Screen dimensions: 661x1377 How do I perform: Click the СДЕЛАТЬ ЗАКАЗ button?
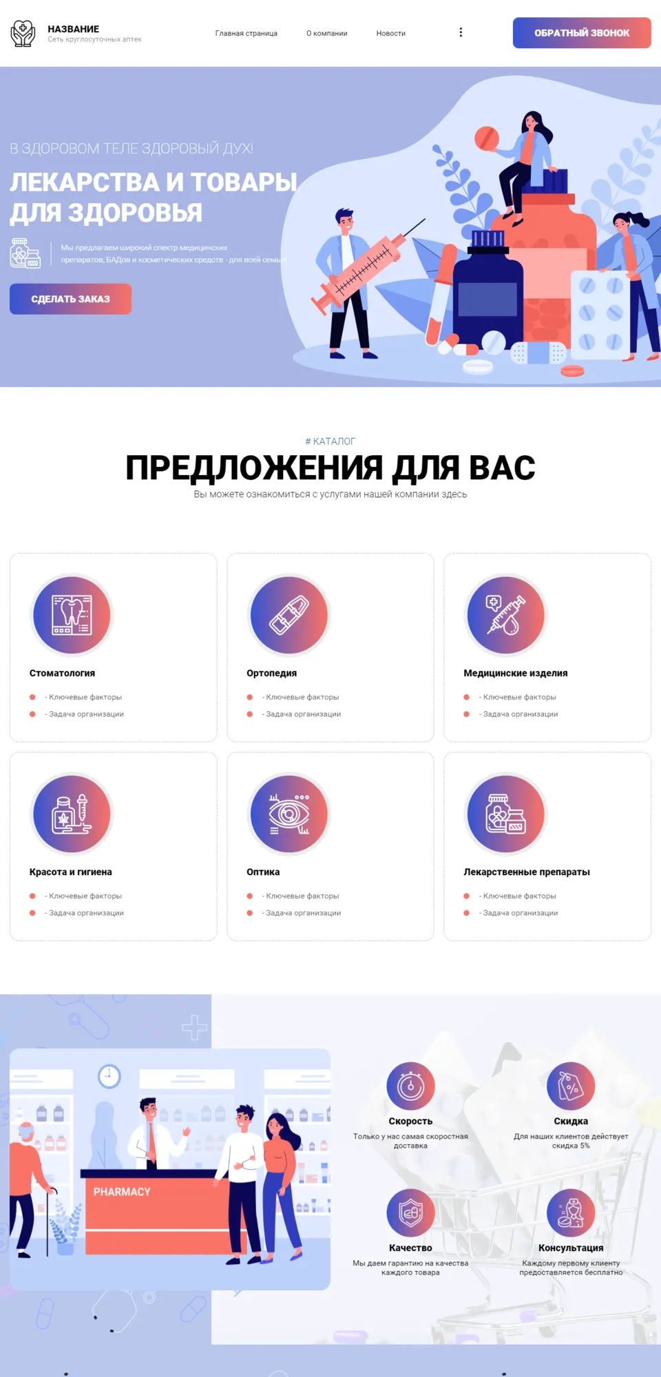70,299
